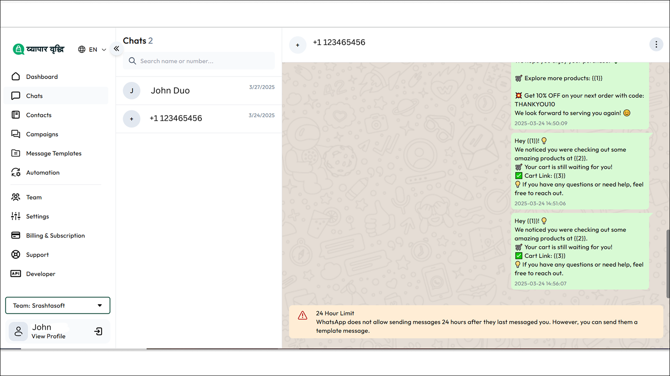
Task: Open the three-dot conversation options menu
Action: (x=656, y=44)
